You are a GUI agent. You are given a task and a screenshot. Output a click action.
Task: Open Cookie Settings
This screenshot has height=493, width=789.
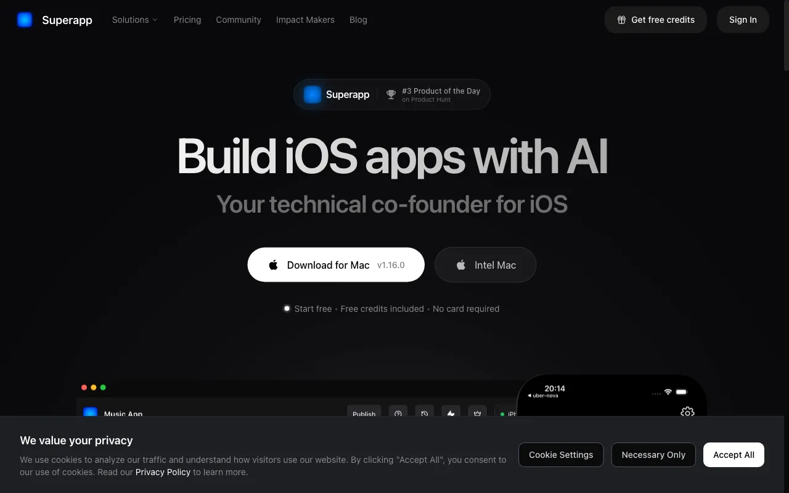[x=561, y=455]
